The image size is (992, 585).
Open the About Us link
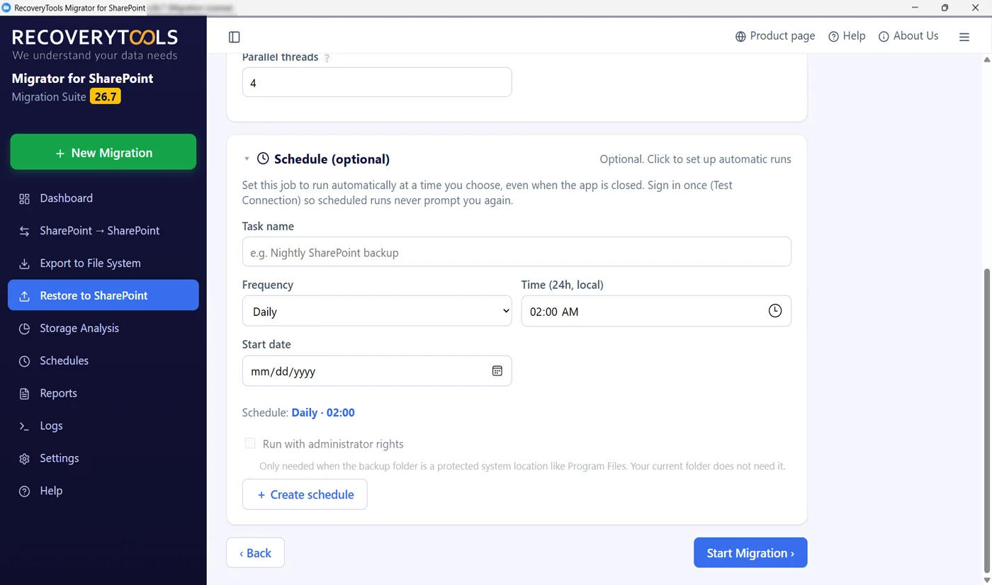(908, 36)
